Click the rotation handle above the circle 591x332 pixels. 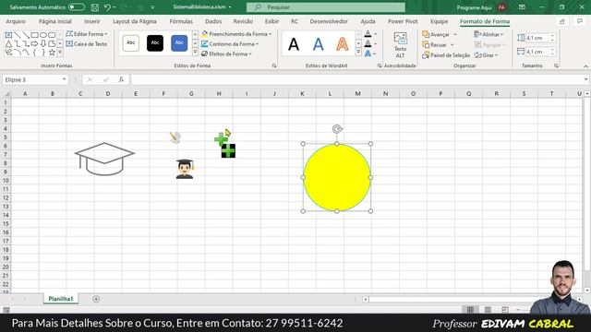coord(337,129)
